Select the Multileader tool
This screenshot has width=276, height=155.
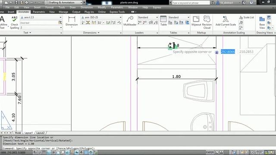click(130, 21)
